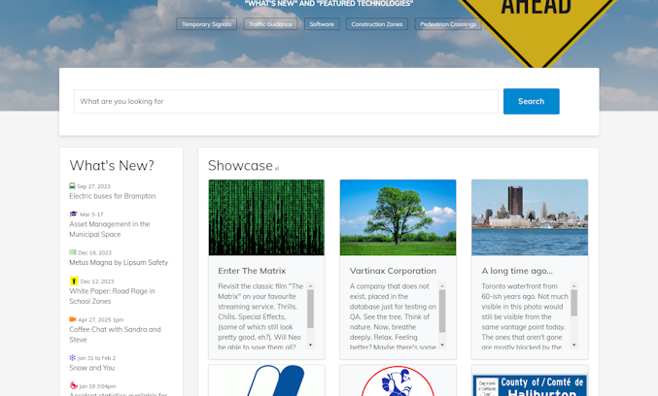This screenshot has height=396, width=658.
Task: Open 'Asset Management in the Municipal Space' link
Action: (110, 229)
